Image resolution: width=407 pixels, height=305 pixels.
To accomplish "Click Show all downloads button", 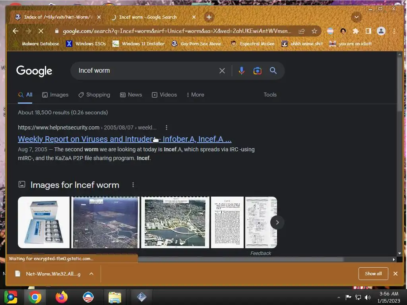I will 373,274.
